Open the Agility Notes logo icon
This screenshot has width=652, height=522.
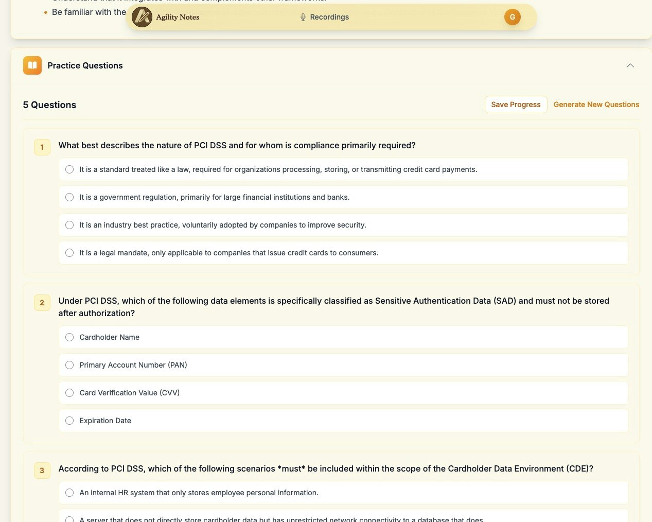click(142, 17)
